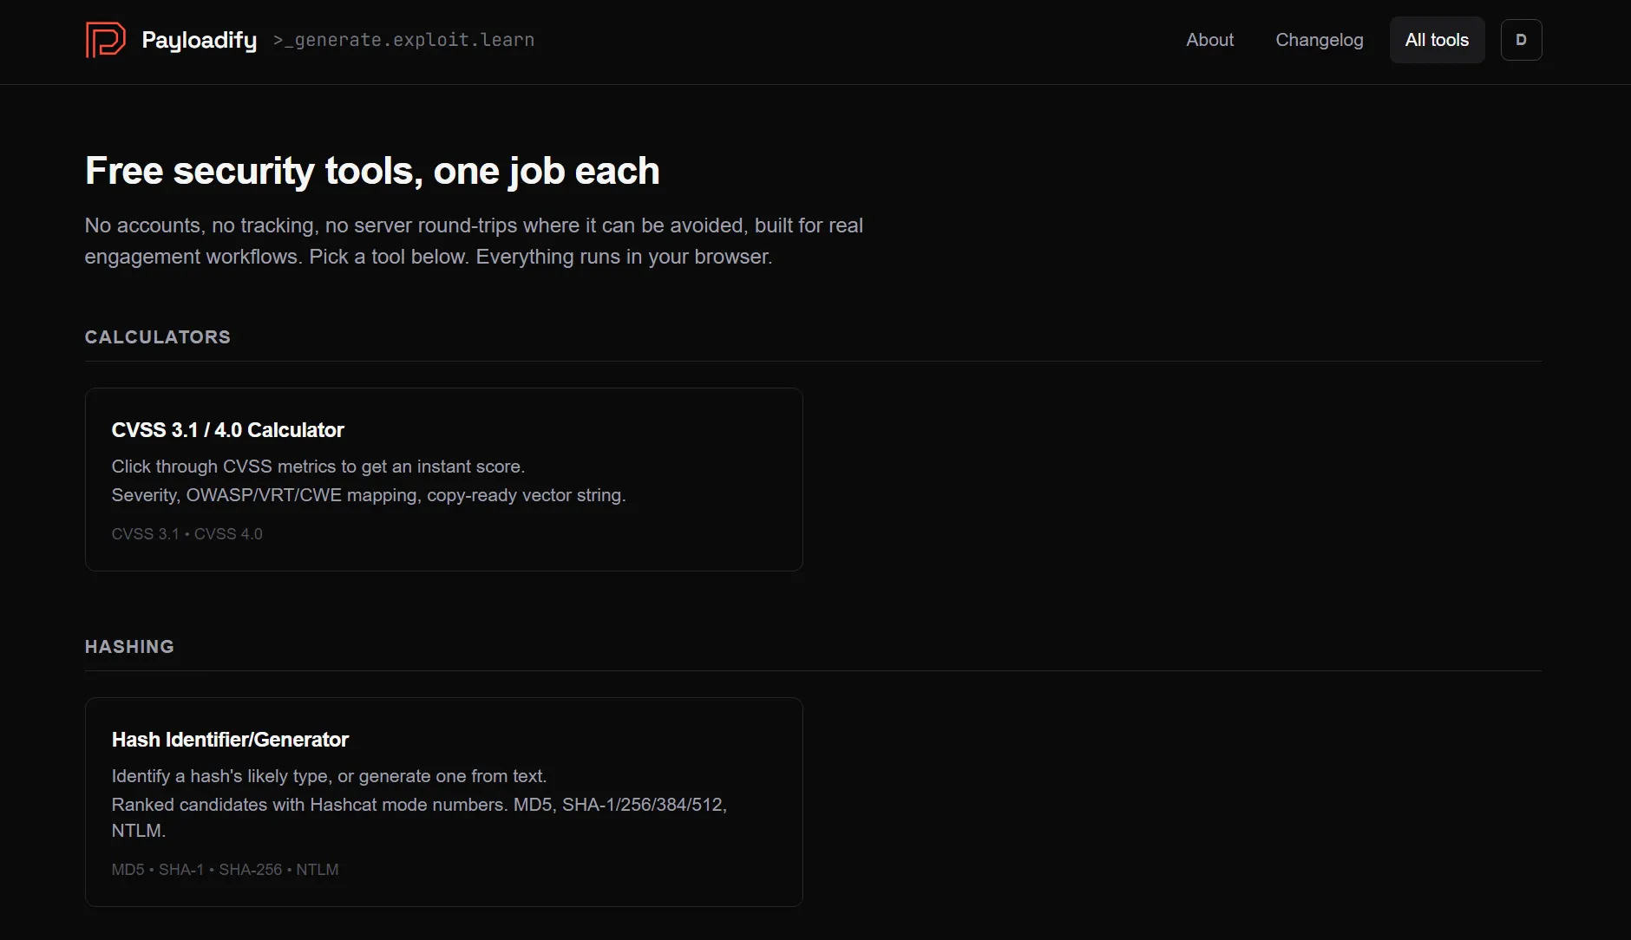Click 'Ranked candidates with Hashcat mode numbers' line
Viewport: 1631px width, 940px height.
pyautogui.click(x=419, y=818)
